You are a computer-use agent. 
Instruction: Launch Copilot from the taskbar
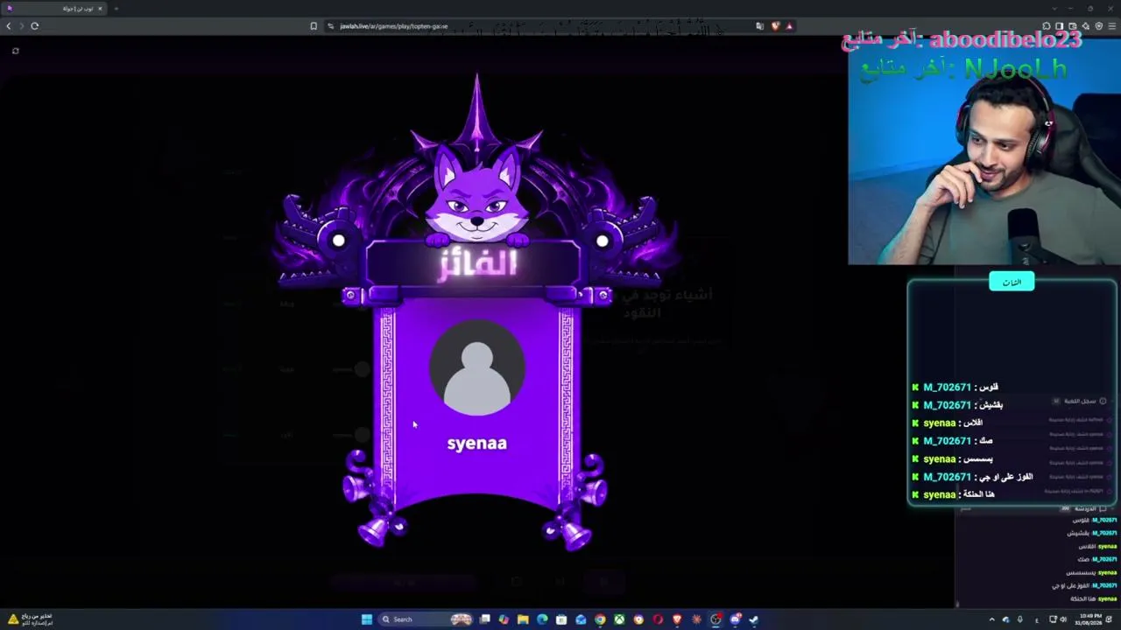tap(504, 619)
